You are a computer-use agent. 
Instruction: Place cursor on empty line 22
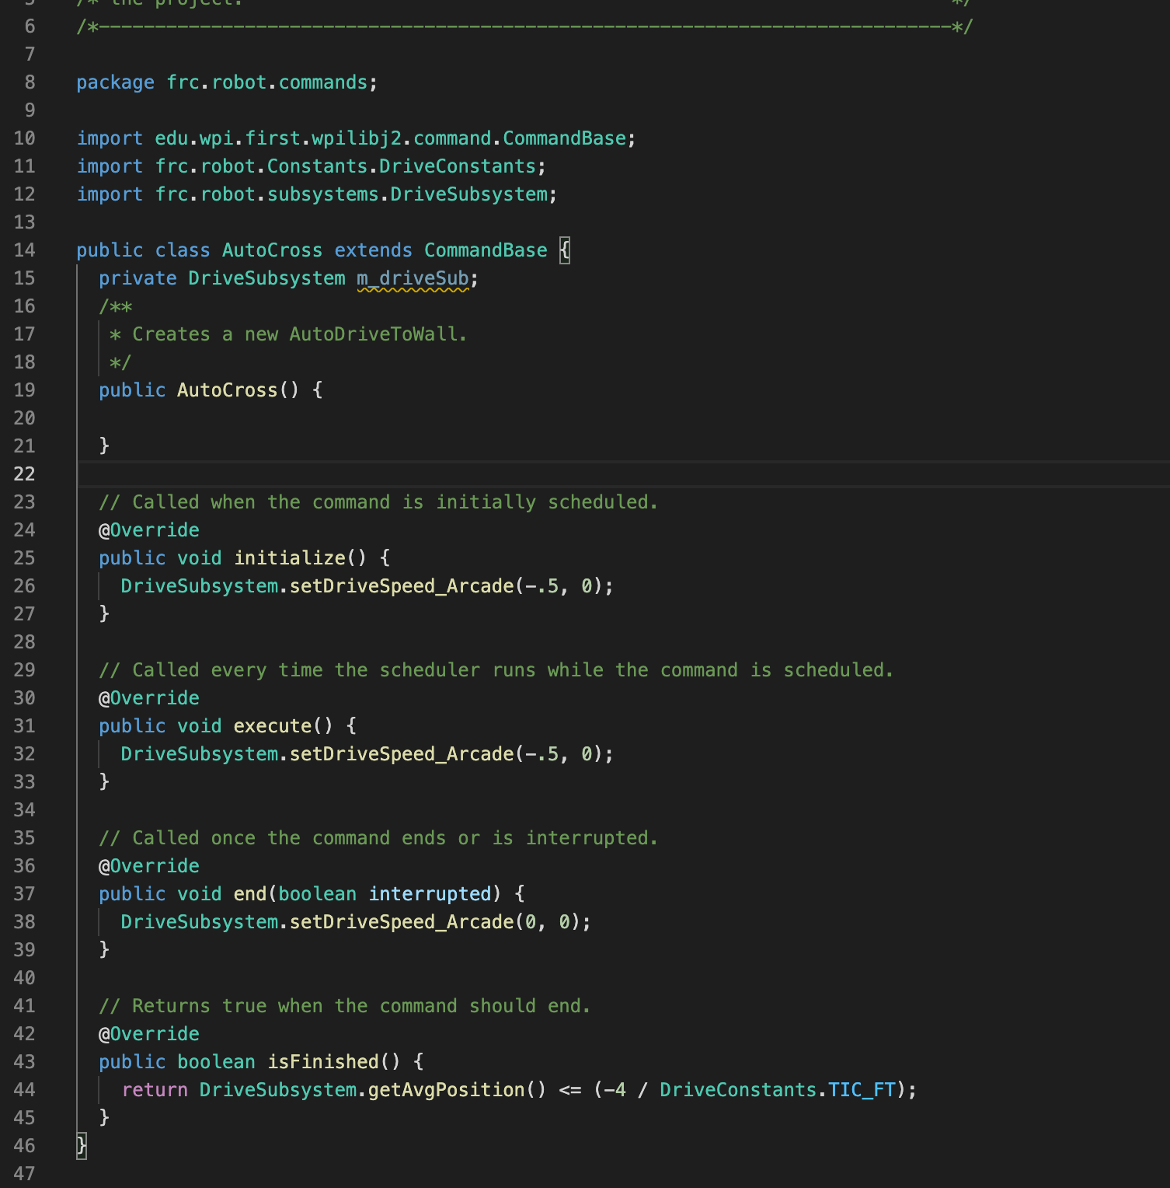pos(622,474)
